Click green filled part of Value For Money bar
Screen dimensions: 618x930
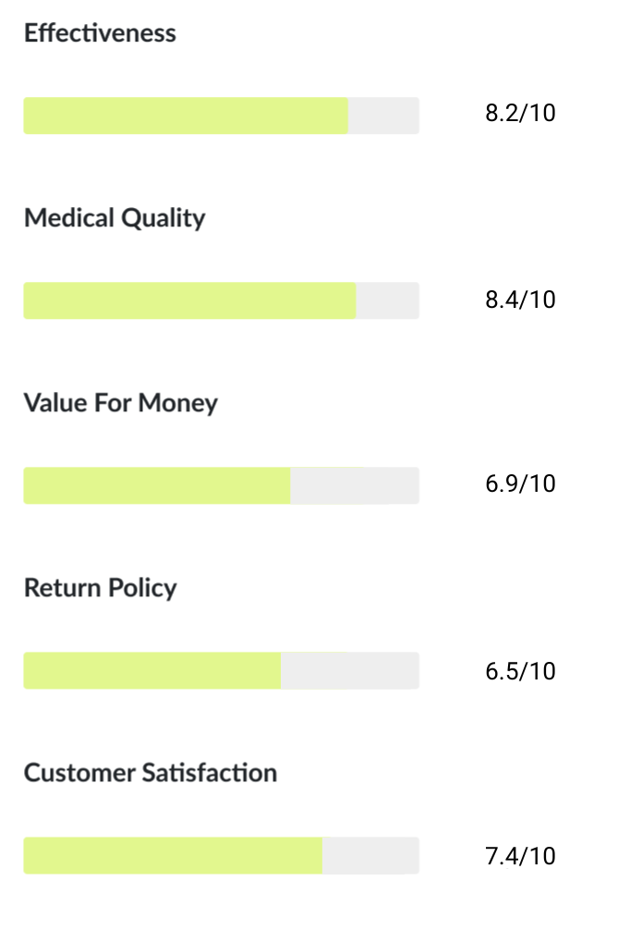[157, 485]
